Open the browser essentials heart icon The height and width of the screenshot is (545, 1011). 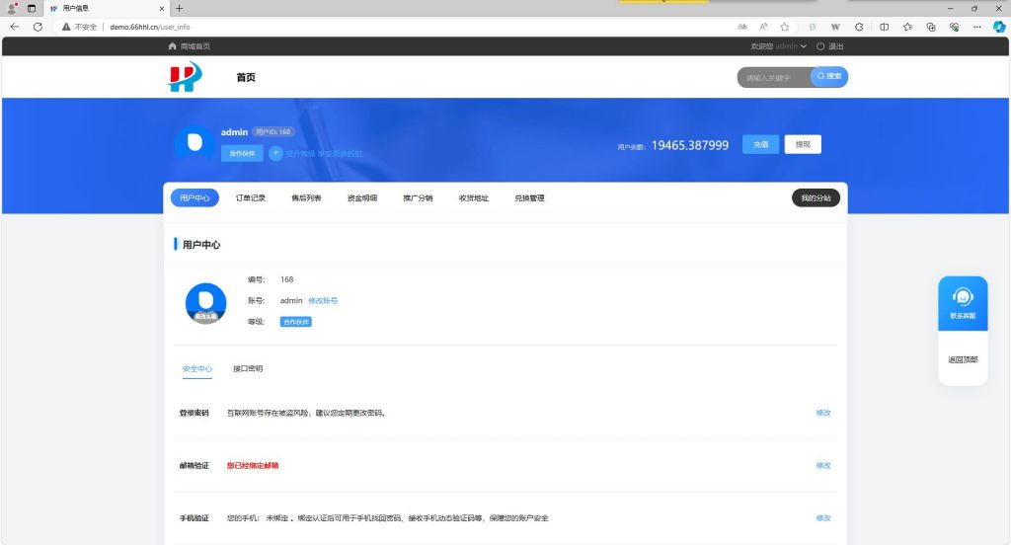(x=954, y=27)
